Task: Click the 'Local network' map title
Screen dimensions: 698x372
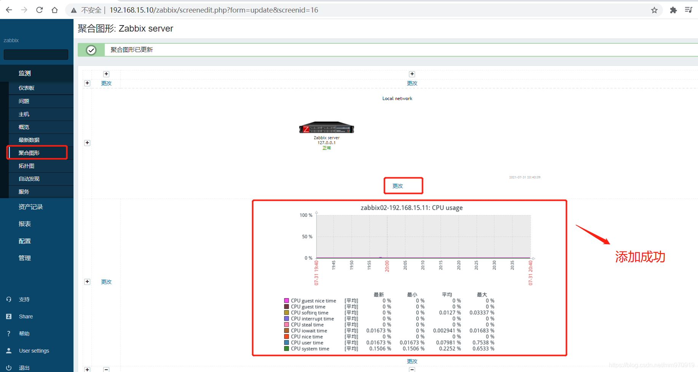Action: (x=397, y=99)
